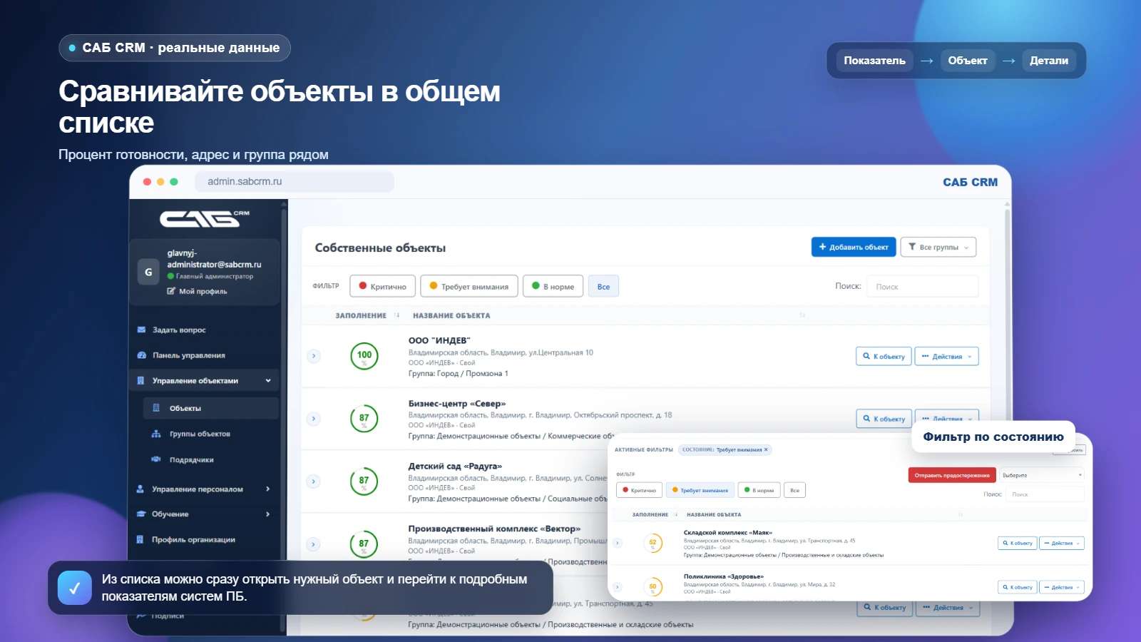The image size is (1141, 642).
Task: Remove the Состояние: Требует внимания filter chip
Action: tap(766, 449)
